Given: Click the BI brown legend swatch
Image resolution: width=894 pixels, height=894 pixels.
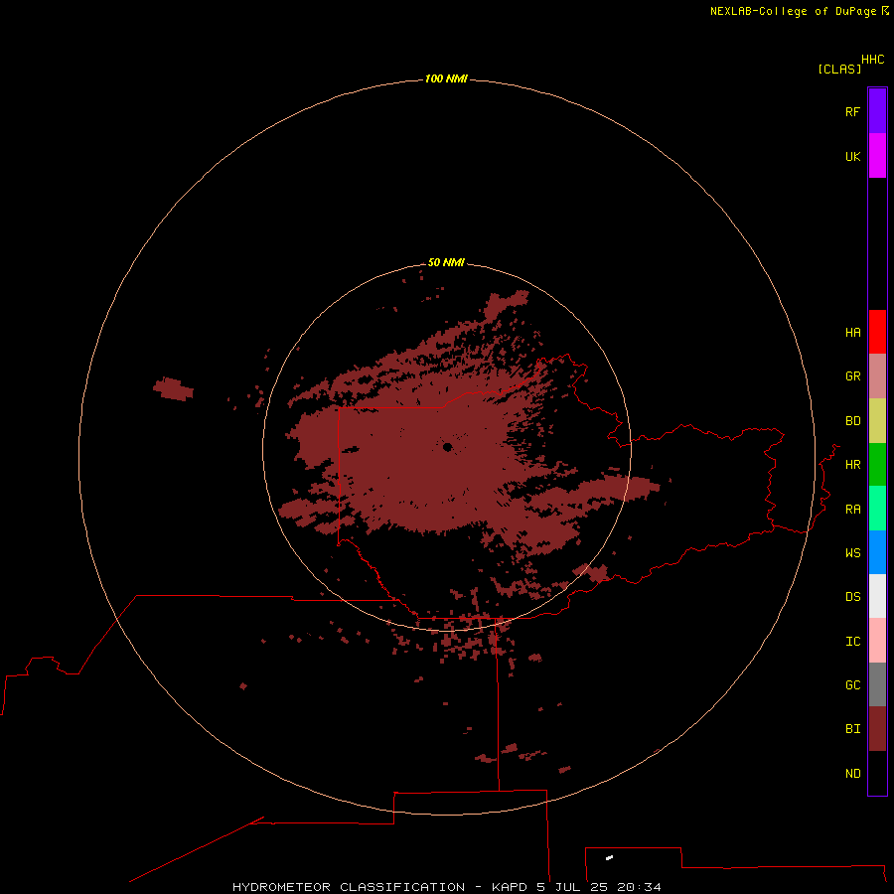Looking at the screenshot, I should click(877, 729).
